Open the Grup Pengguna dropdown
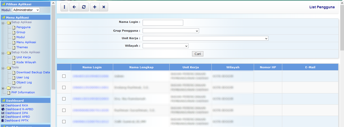344x127 pixels. point(171,31)
